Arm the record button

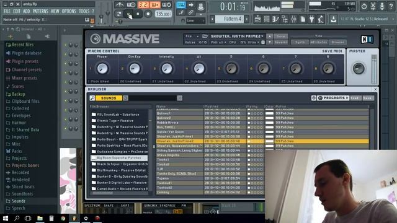[148, 14]
